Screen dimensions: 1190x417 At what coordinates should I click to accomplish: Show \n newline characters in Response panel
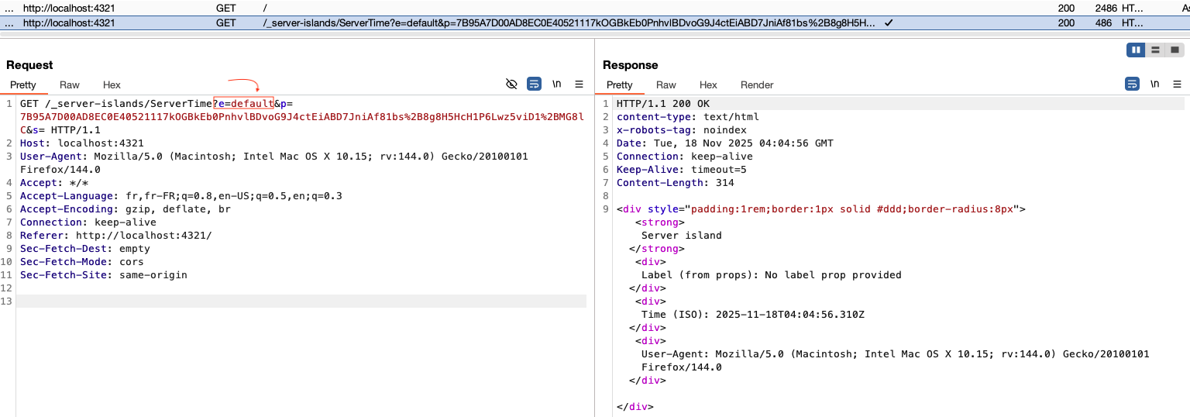1154,84
